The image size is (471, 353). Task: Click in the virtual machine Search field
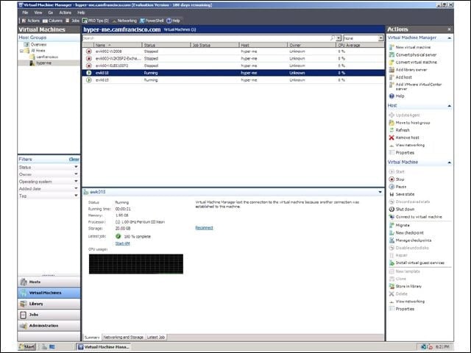pos(206,38)
